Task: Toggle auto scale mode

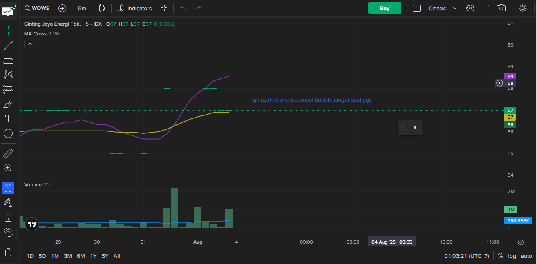Action: (526, 256)
